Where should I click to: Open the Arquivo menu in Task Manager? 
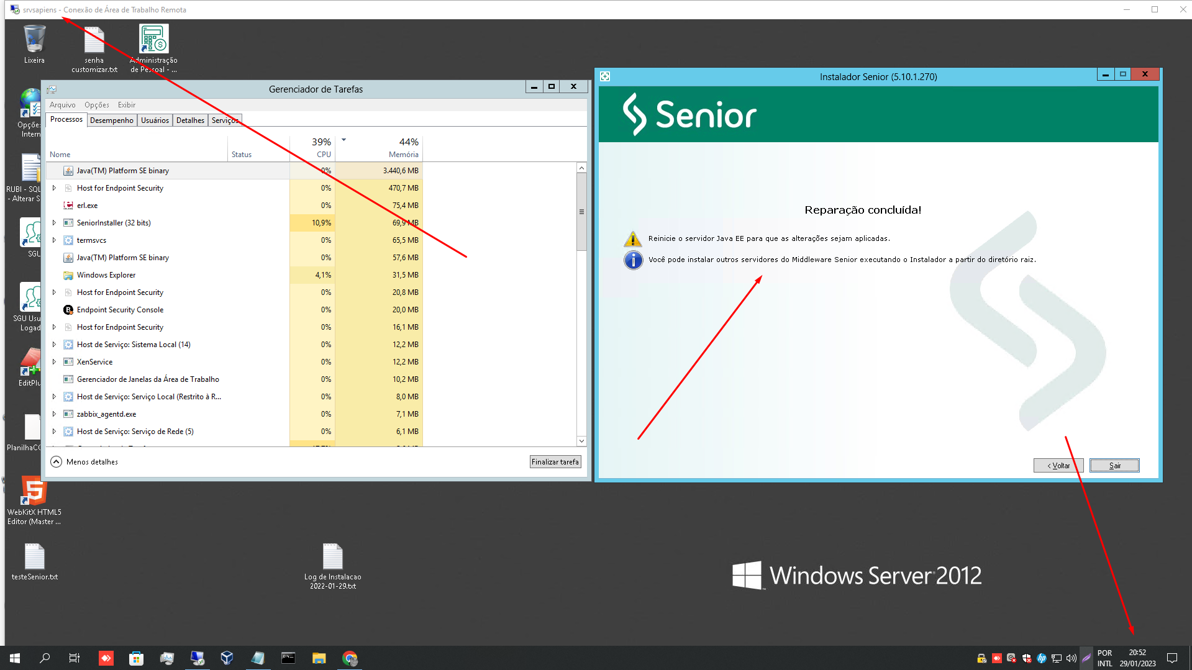tap(62, 105)
